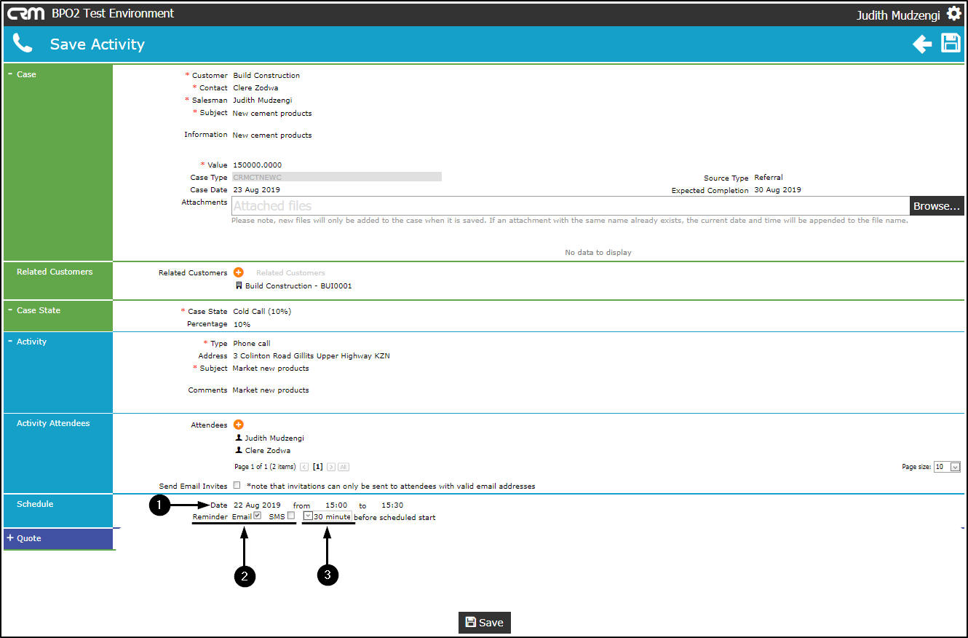Click the Attached files input field
The width and height of the screenshot is (968, 638).
click(571, 206)
